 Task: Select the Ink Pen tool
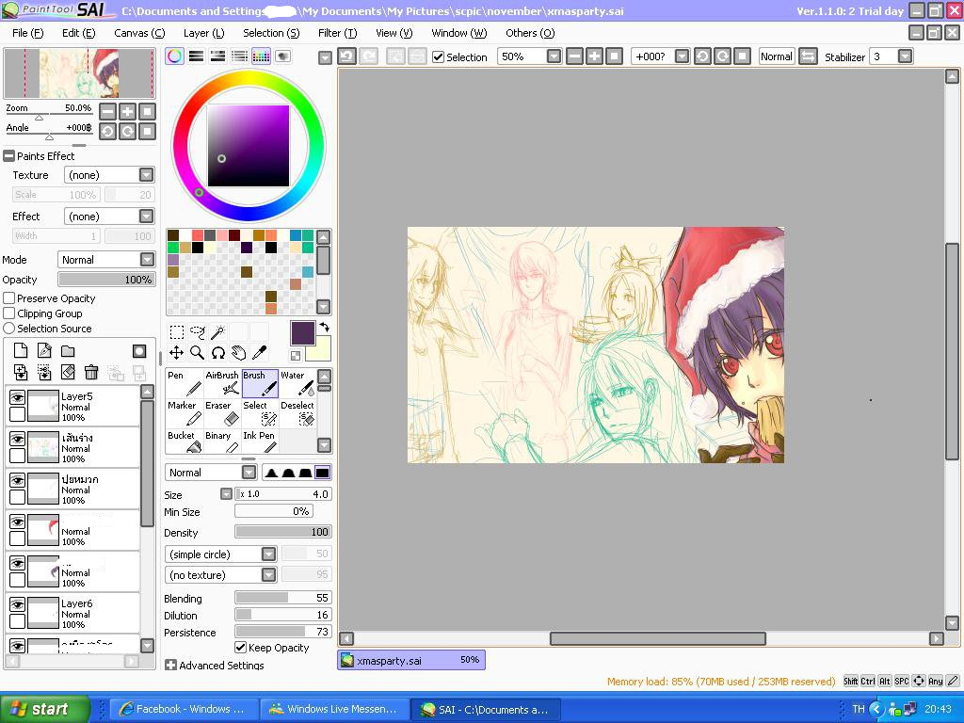pyautogui.click(x=260, y=442)
